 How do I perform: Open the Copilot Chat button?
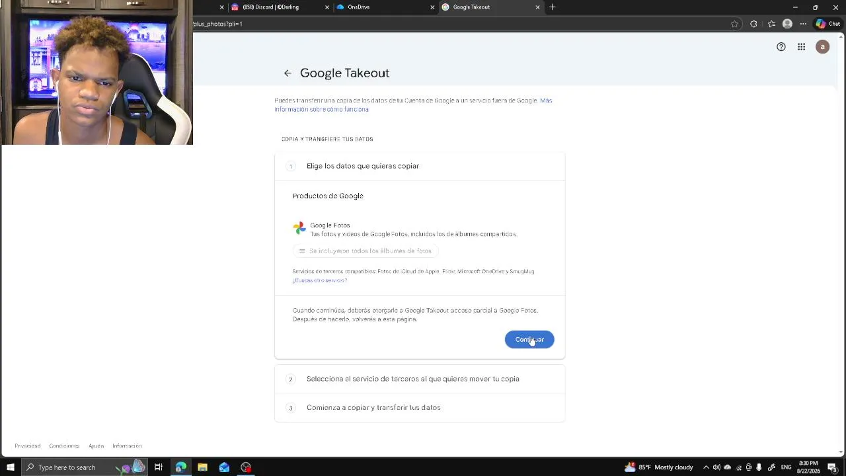[x=828, y=24]
